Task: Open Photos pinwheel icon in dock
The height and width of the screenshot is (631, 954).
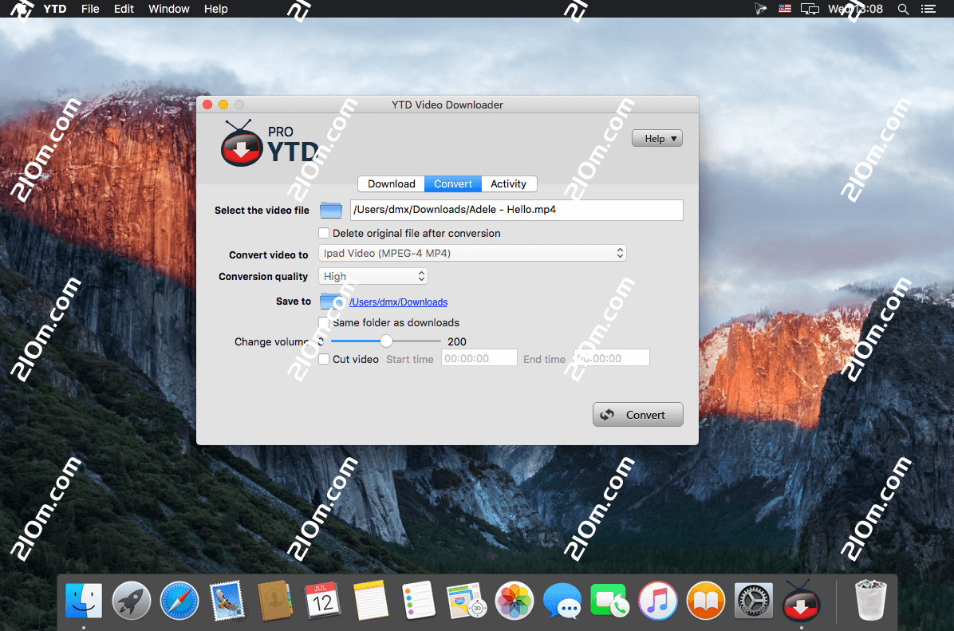Action: pyautogui.click(x=514, y=601)
